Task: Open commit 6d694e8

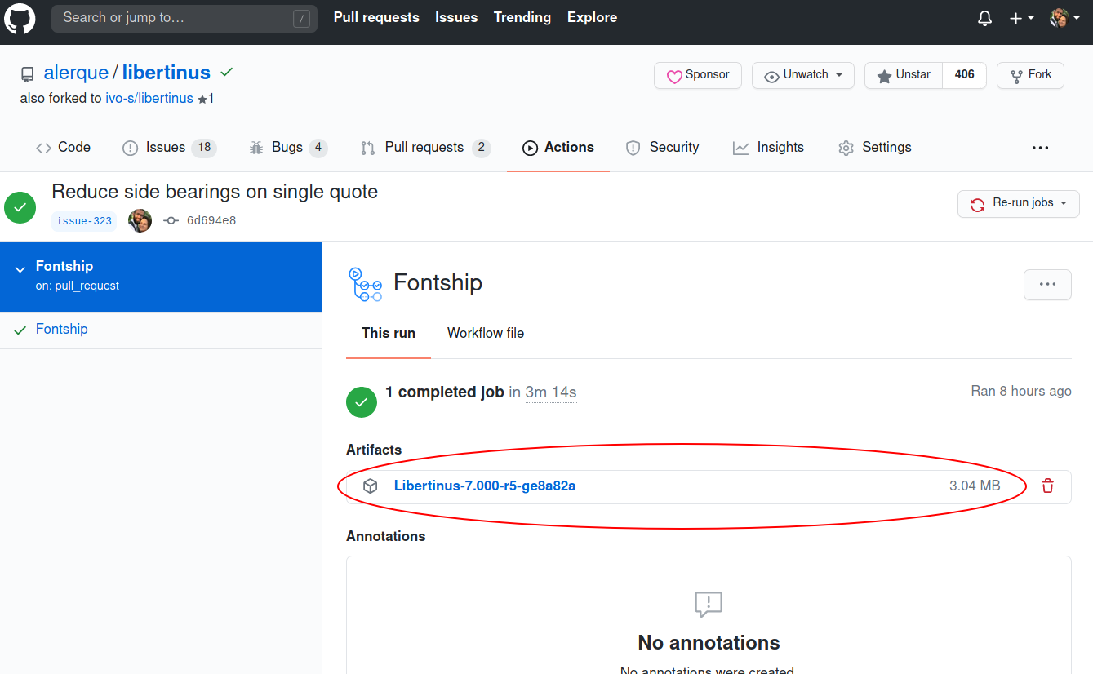Action: 211,221
